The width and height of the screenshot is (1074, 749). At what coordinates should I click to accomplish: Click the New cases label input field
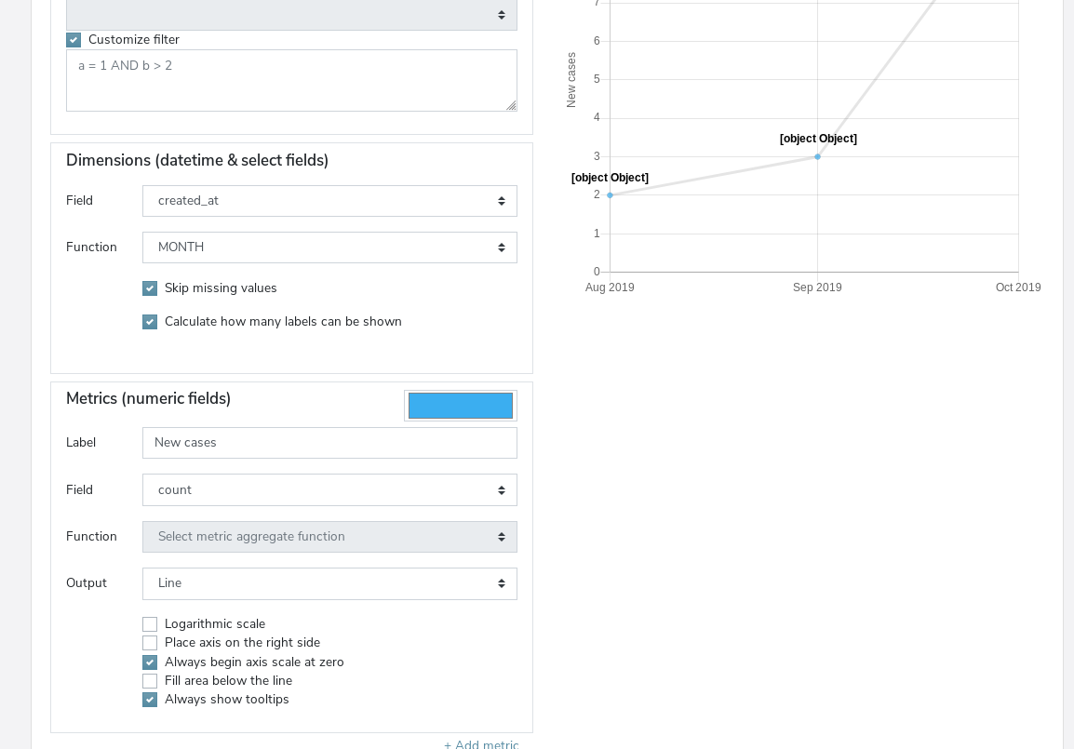(x=329, y=442)
